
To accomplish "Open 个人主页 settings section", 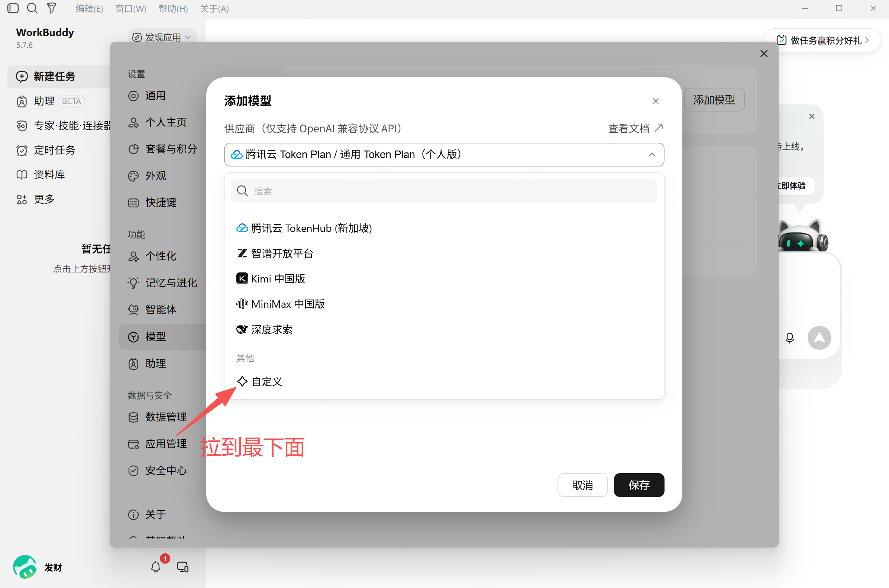I will (162, 123).
